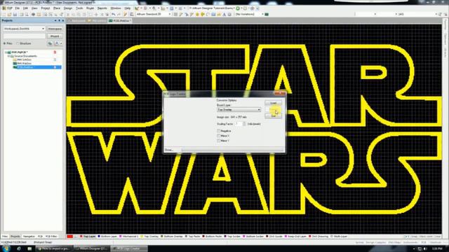The width and height of the screenshot is (449, 252).
Task: Click the Project button in Projects panel
Action: point(55,36)
